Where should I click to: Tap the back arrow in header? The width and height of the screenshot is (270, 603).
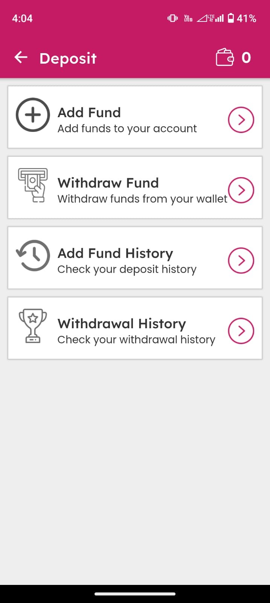pyautogui.click(x=21, y=58)
